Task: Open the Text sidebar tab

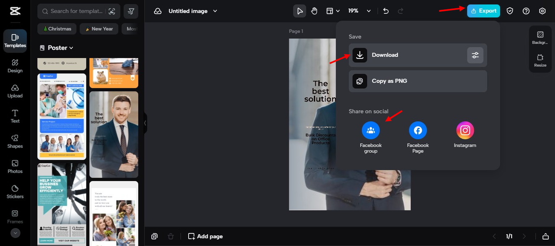Action: click(x=15, y=116)
